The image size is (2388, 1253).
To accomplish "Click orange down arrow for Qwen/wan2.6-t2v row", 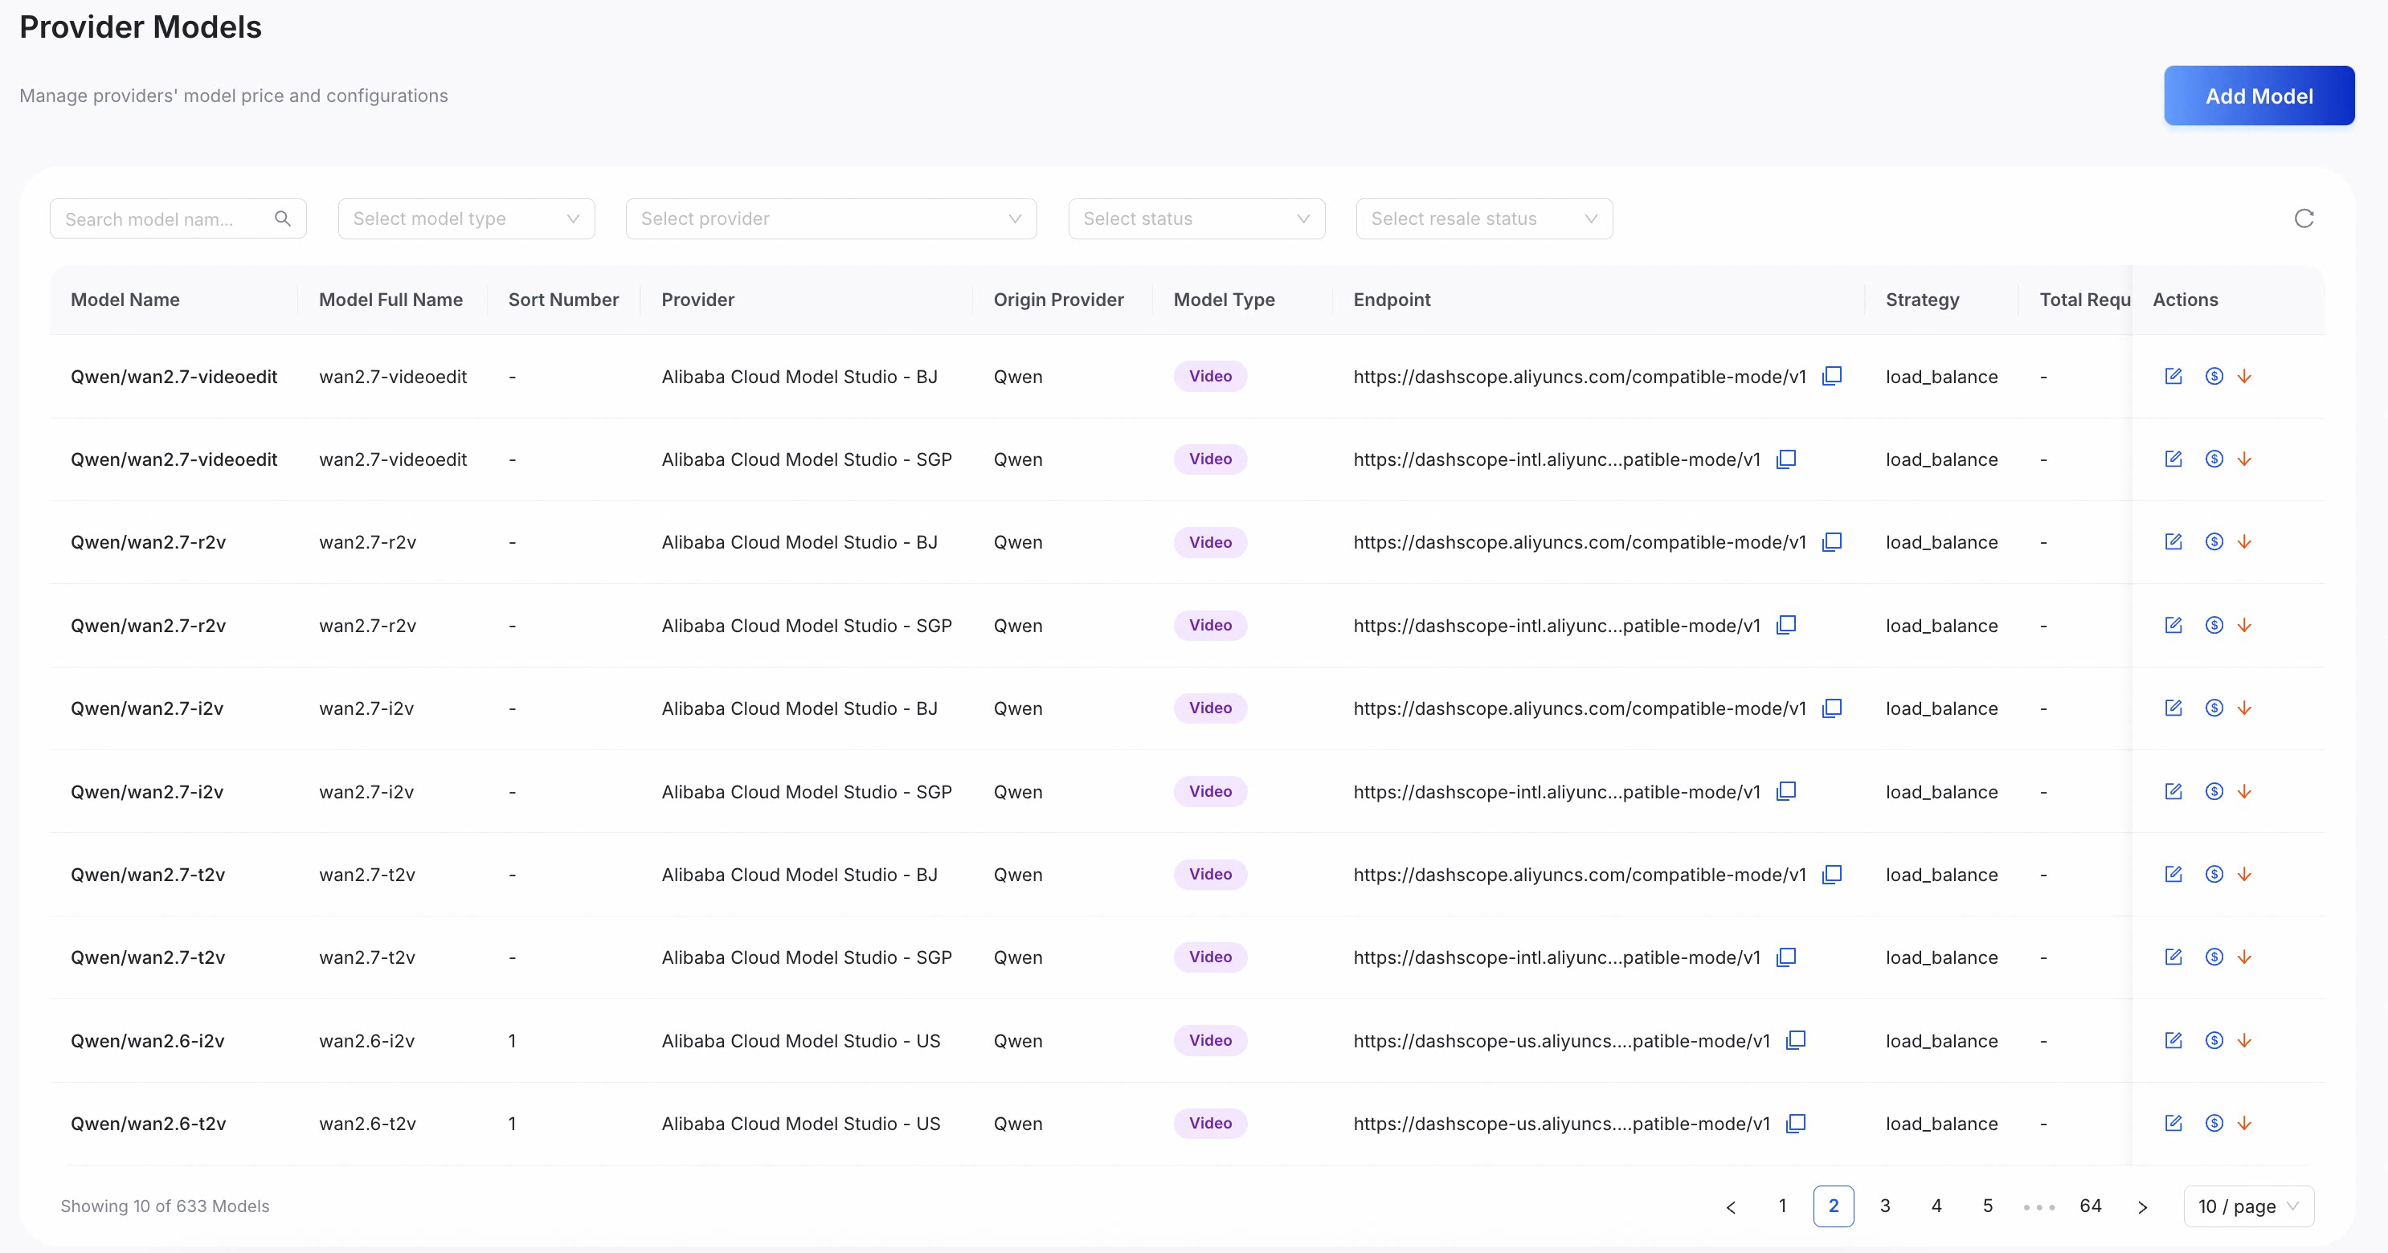I will tap(2244, 1123).
